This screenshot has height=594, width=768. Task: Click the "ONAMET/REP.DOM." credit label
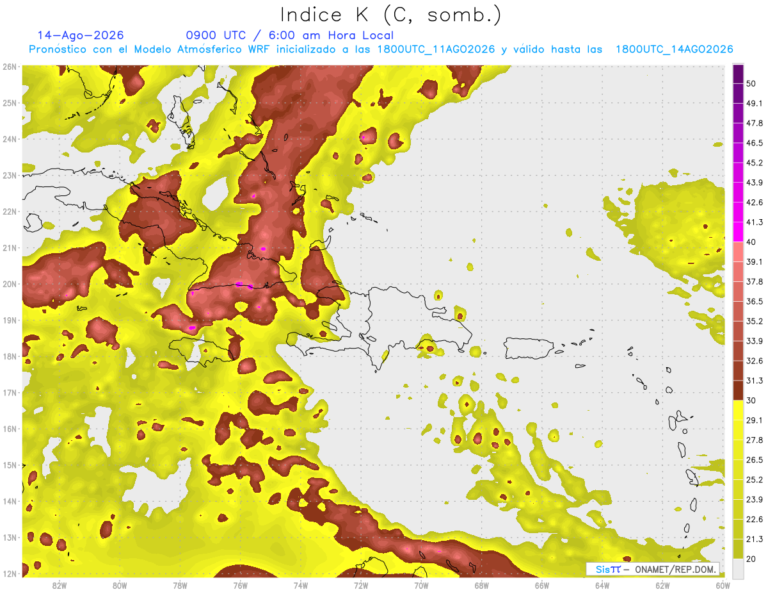(675, 569)
